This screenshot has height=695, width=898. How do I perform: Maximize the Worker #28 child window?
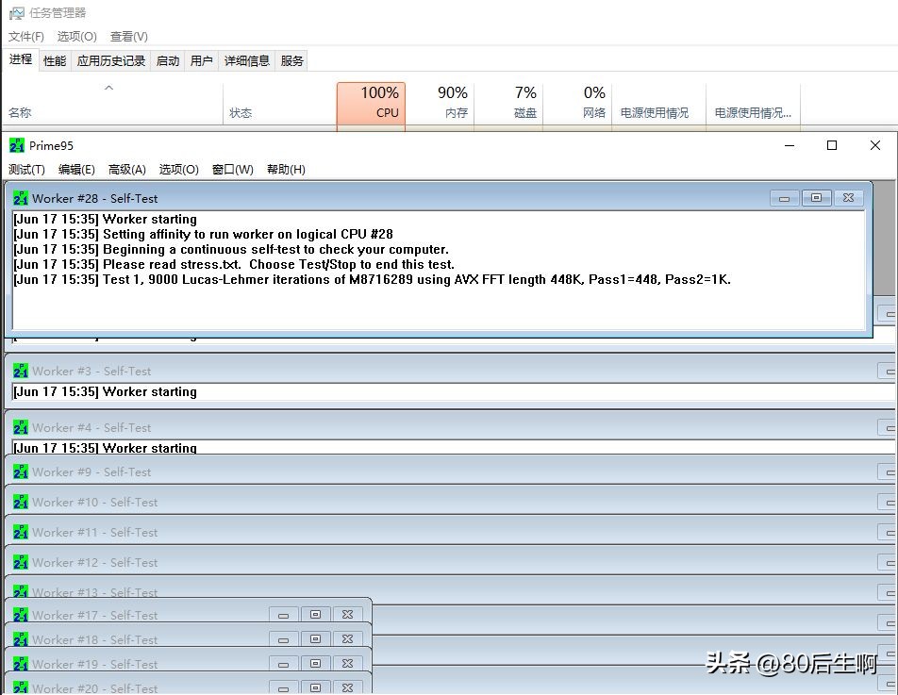coord(816,198)
